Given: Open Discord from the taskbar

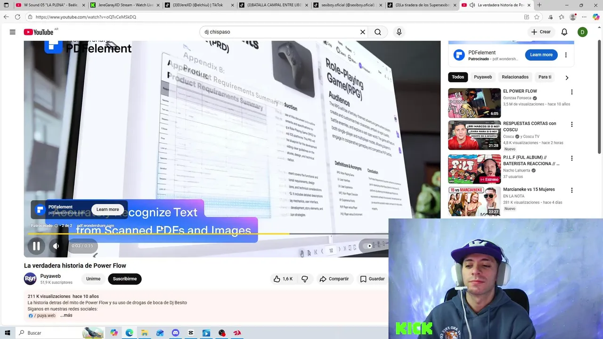Looking at the screenshot, I should point(176,333).
